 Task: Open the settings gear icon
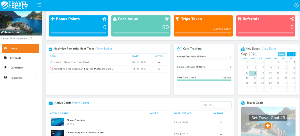point(296,5)
